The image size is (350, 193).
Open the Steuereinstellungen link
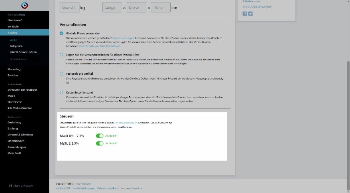click(x=126, y=122)
